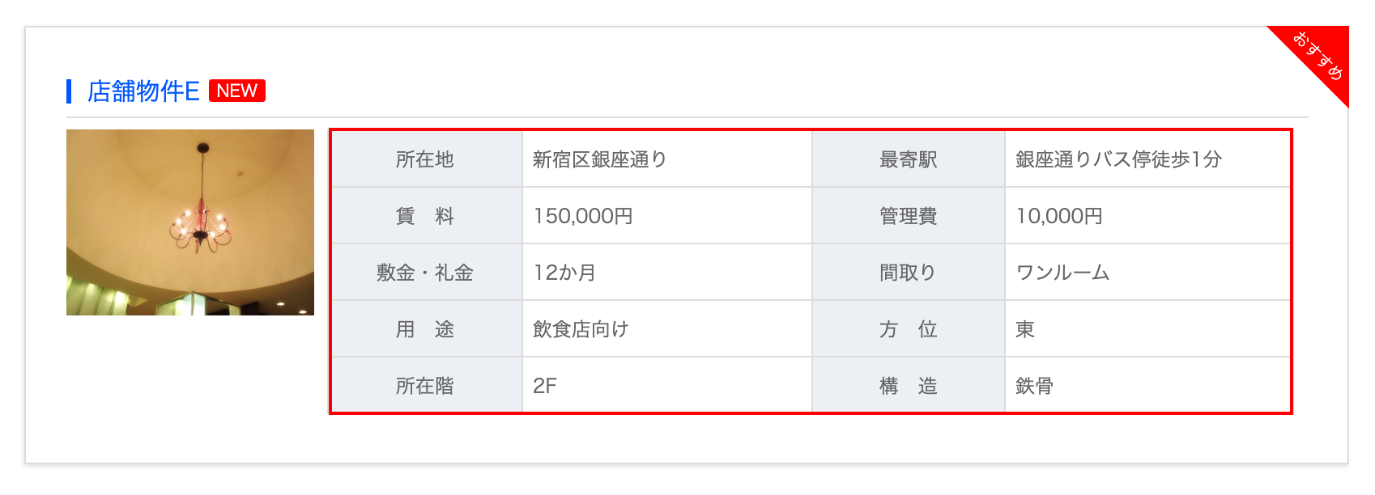This screenshot has height=495, width=1375.
Task: Click the 管理費 label cell
Action: point(908,216)
